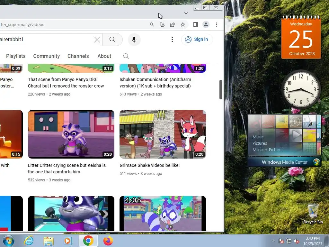Screen dimensions: 329x247
Task: Click '220 views • 2 weeks ago' text
Action: coord(49,94)
